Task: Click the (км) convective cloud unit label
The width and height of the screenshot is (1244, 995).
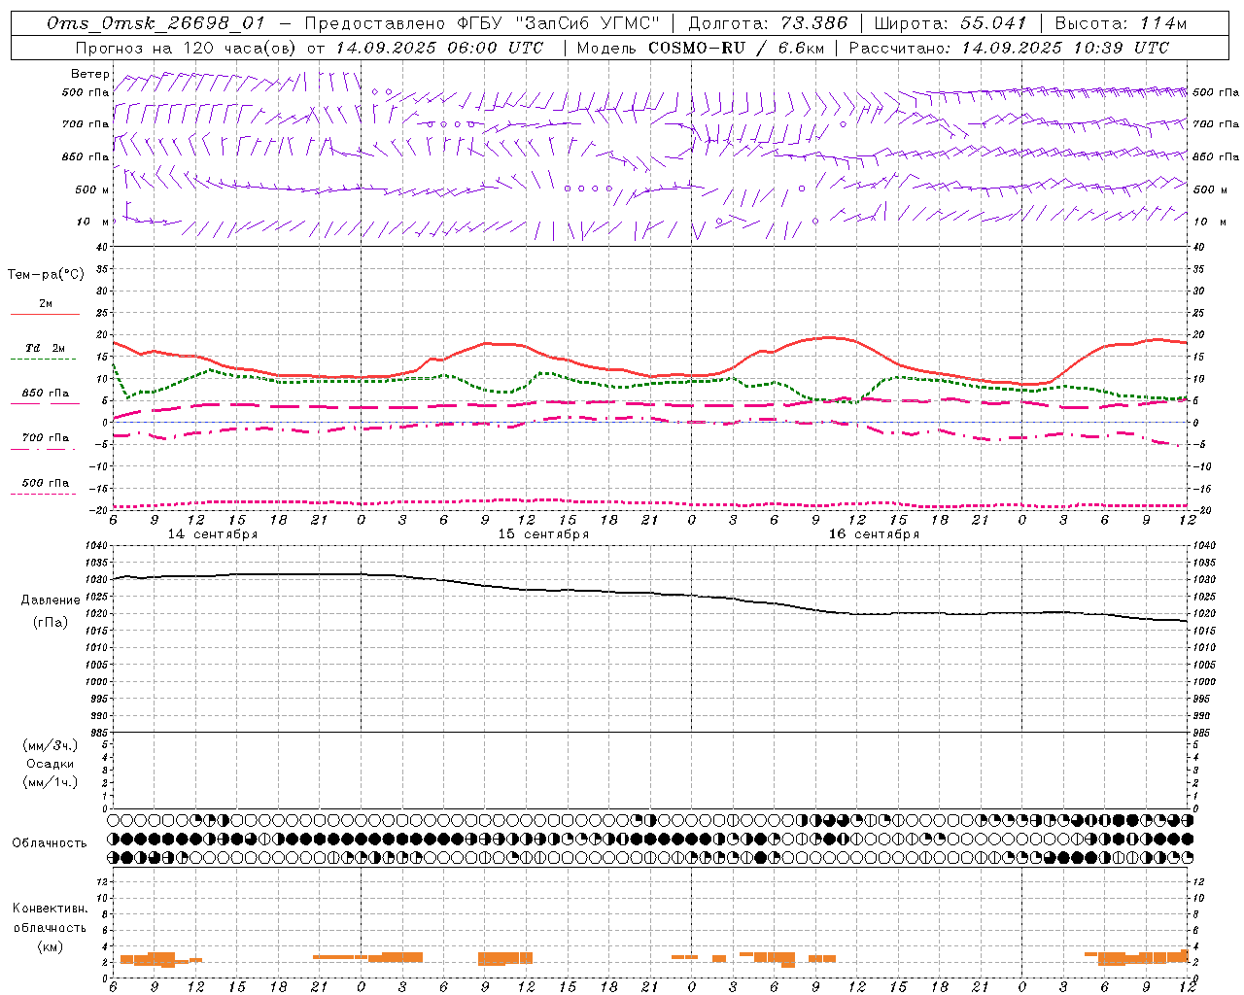Action: point(50,946)
